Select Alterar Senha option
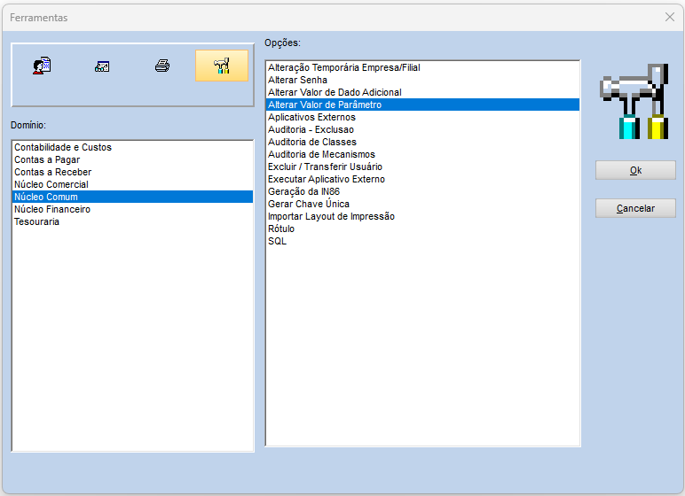Viewport: 685px width, 496px height. (x=297, y=80)
